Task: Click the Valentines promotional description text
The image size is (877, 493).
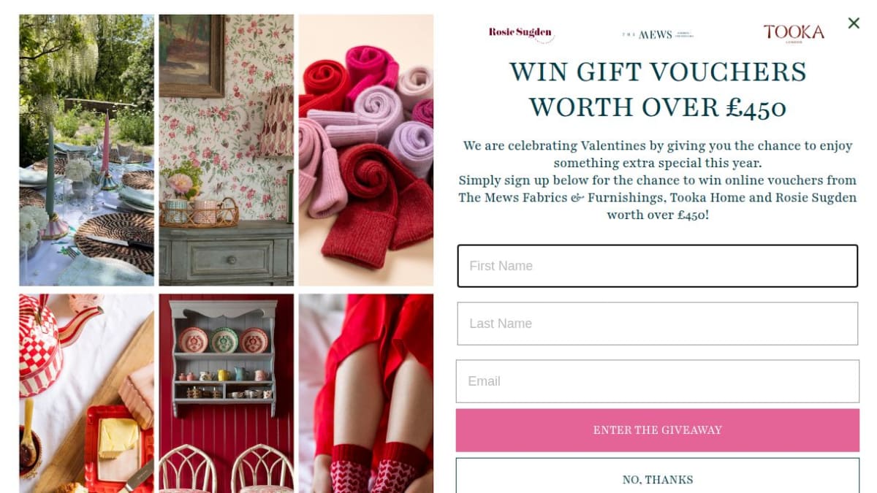Action: 657,180
